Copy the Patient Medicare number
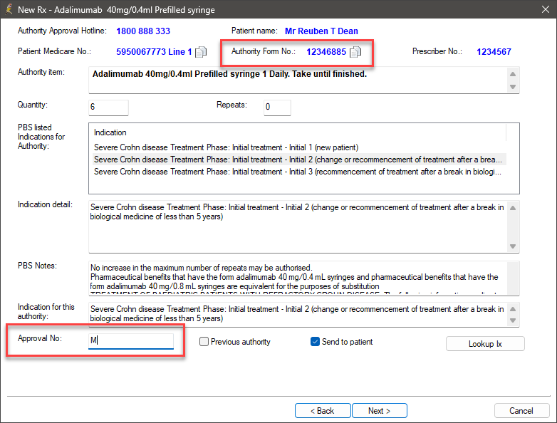 (201, 52)
